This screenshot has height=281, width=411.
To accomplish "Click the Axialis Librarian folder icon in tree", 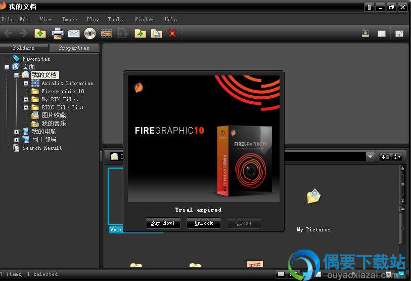I will (x=35, y=83).
